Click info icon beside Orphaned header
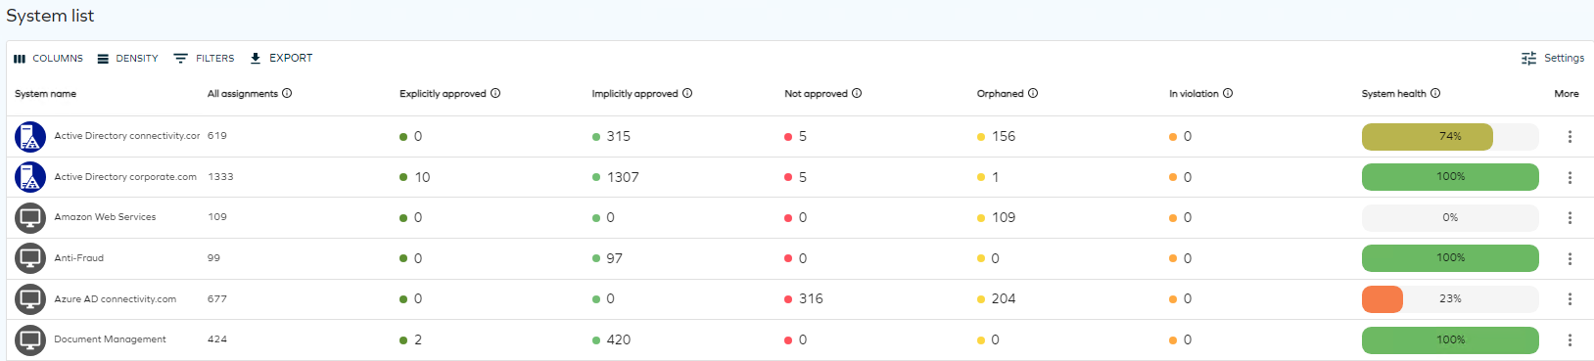Screen dimensions: 1594x361 pos(1033,94)
